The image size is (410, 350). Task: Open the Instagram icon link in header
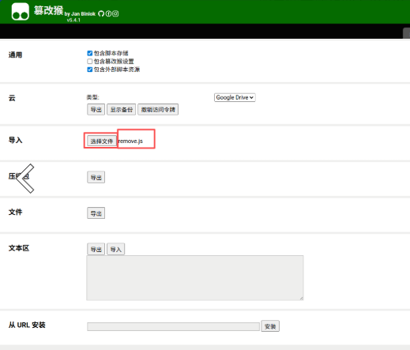[115, 13]
